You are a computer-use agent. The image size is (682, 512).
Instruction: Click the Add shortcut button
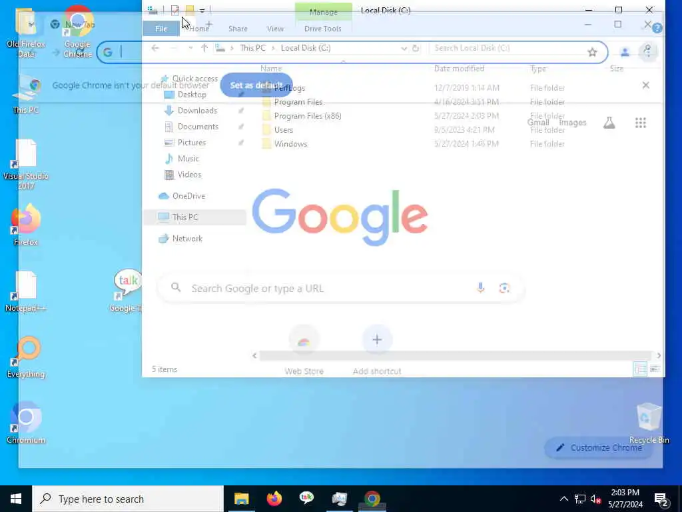377,351
